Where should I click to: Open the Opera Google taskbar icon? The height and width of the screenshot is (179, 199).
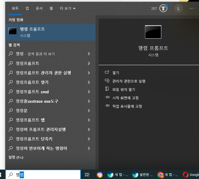tap(190, 175)
